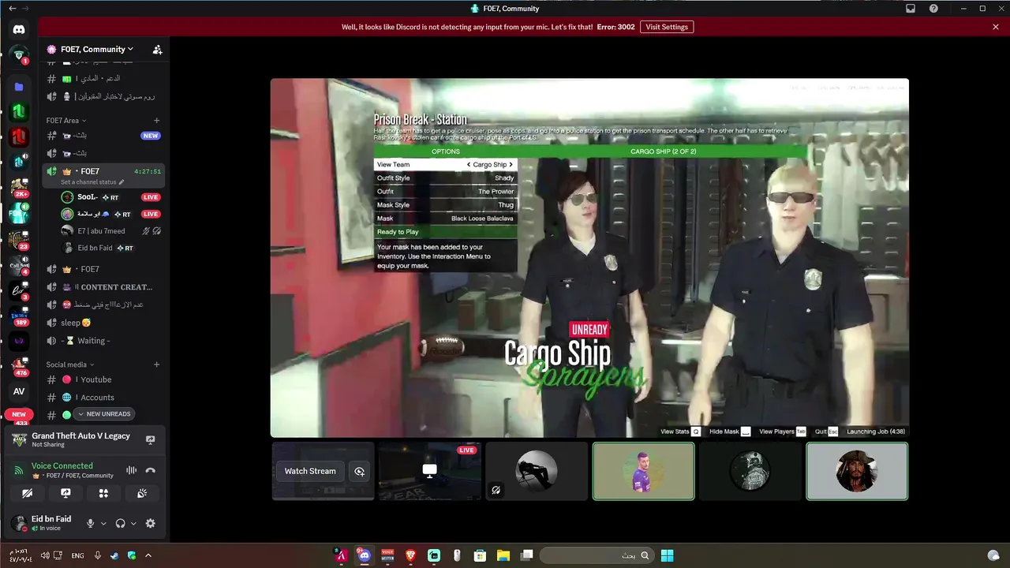This screenshot has width=1010, height=568.
Task: Turn on camera in voice panel
Action: click(28, 493)
